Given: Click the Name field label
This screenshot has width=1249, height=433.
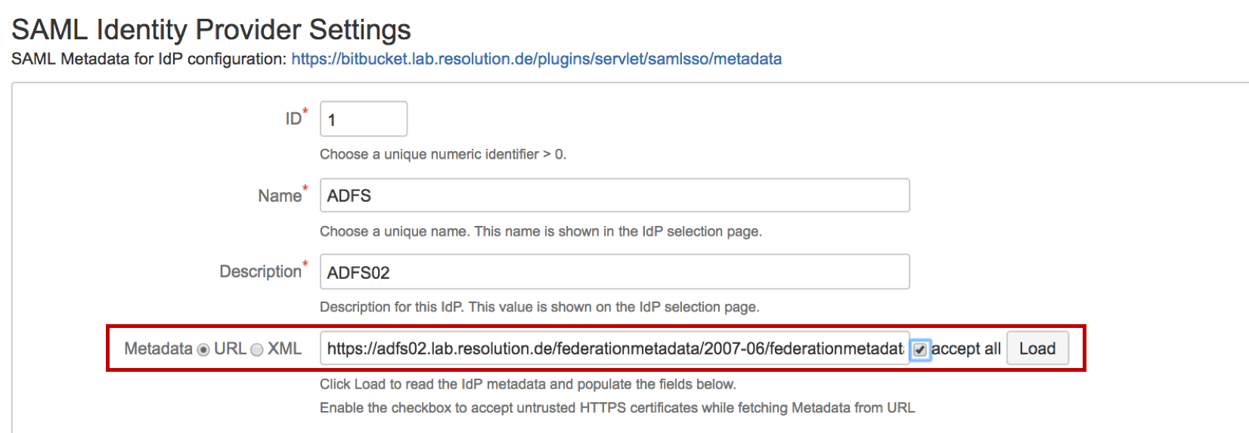Looking at the screenshot, I should pyautogui.click(x=280, y=196).
